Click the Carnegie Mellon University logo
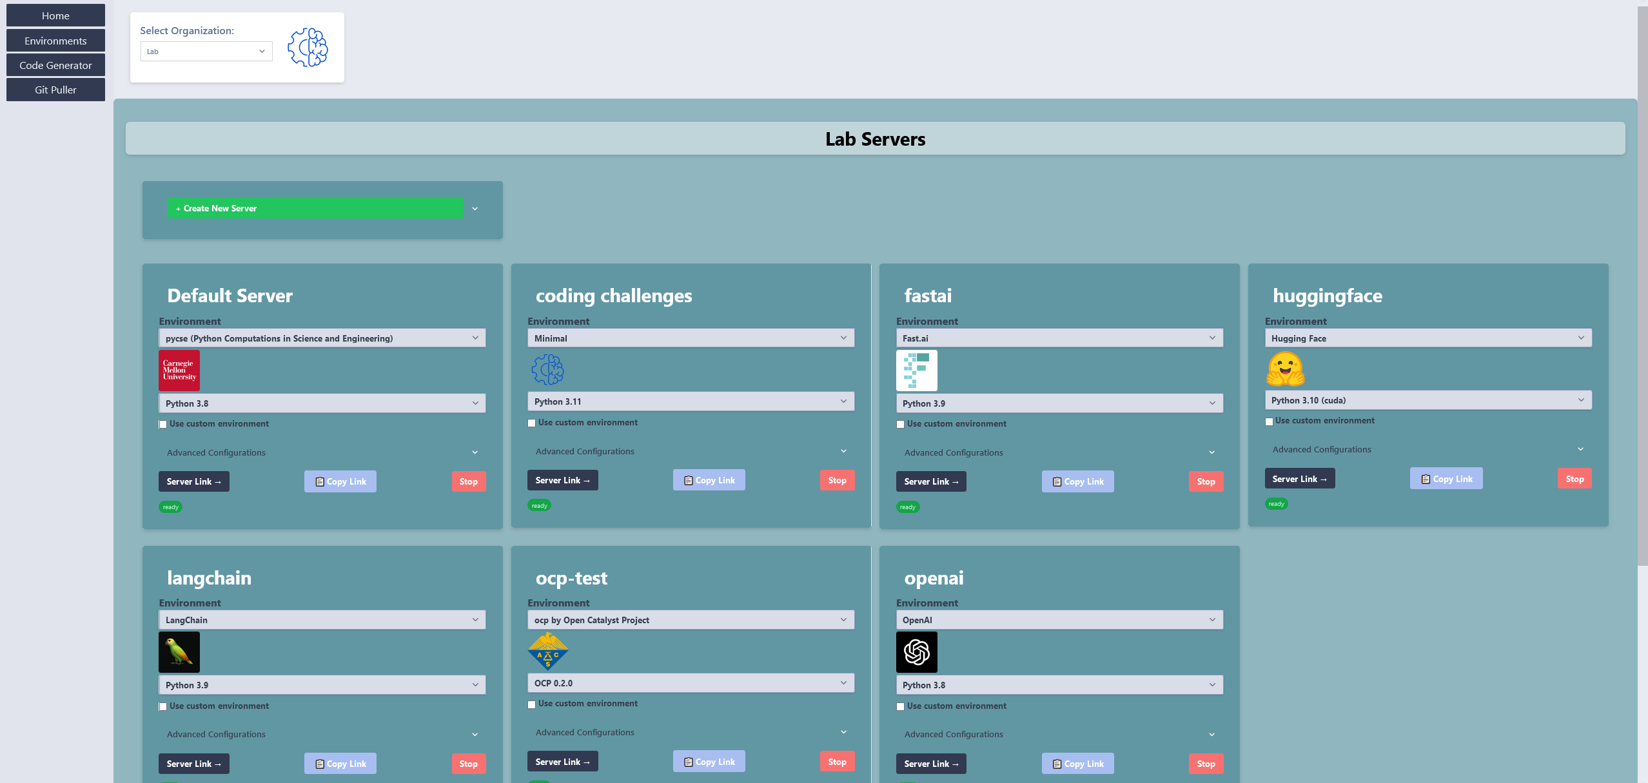Image resolution: width=1648 pixels, height=783 pixels. click(x=179, y=371)
